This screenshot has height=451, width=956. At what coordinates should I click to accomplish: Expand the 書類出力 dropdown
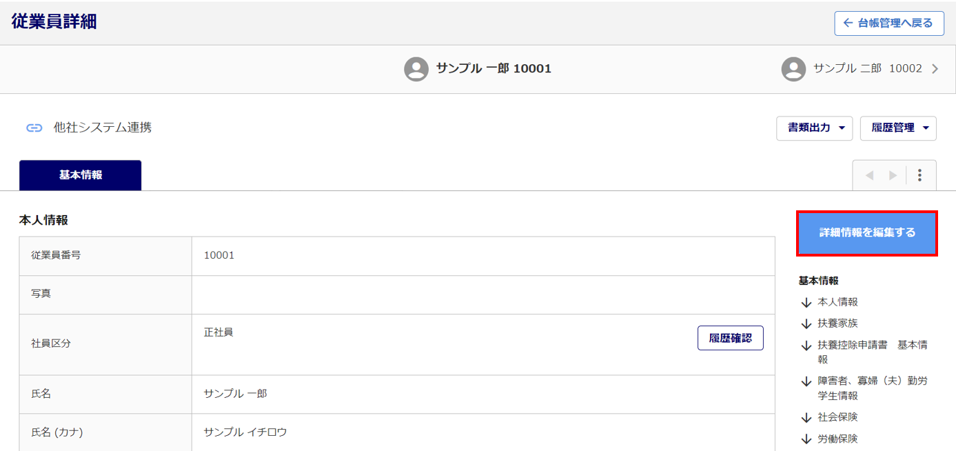click(x=814, y=128)
